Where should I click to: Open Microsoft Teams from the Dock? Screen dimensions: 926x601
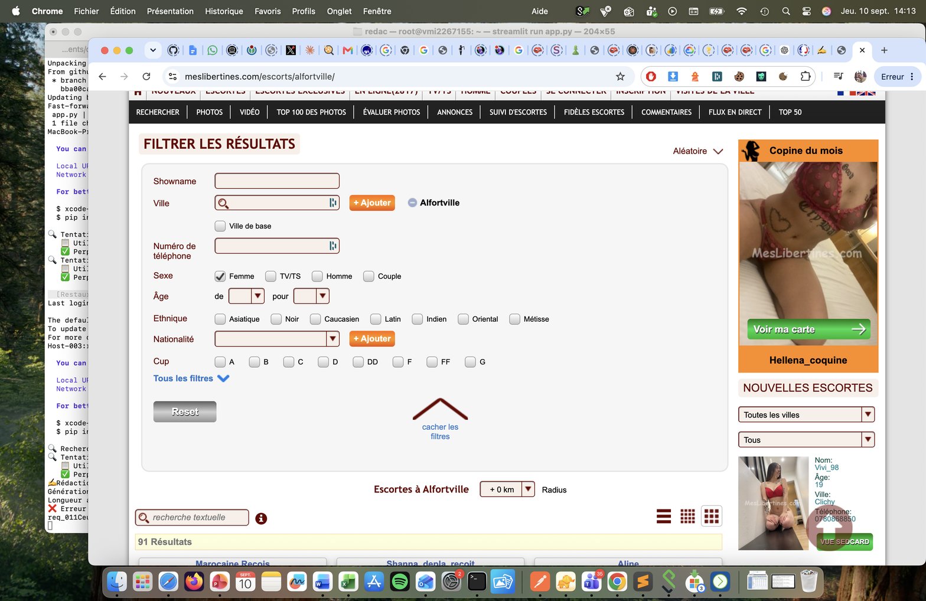coord(591,582)
